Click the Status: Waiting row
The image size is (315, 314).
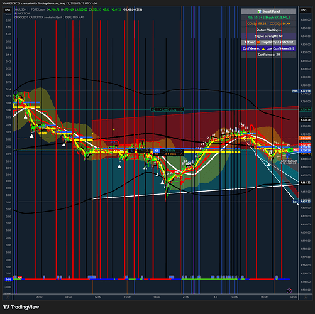click(x=268, y=30)
